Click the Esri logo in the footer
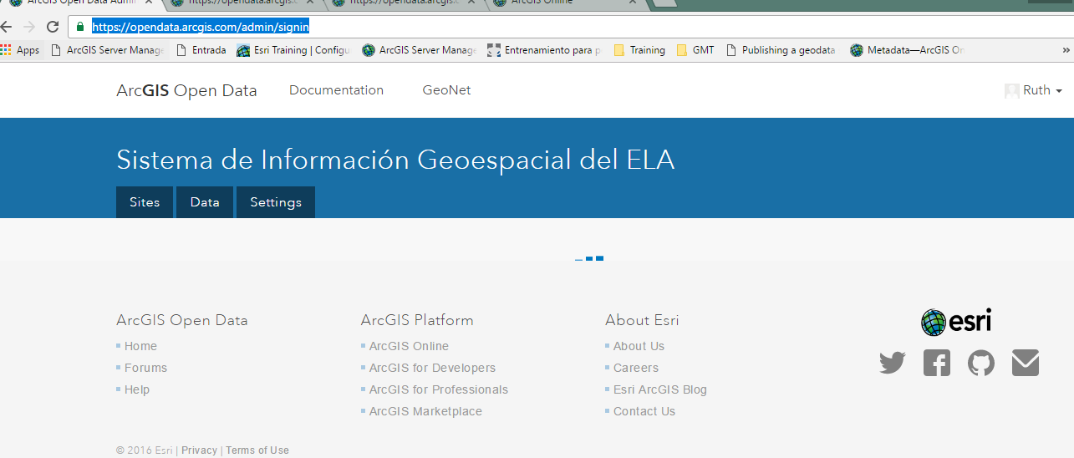Viewport: 1074px width, 458px height. (956, 322)
